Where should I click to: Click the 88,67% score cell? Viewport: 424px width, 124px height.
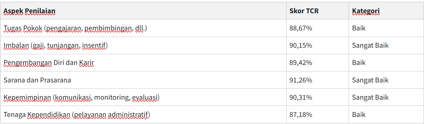click(301, 28)
